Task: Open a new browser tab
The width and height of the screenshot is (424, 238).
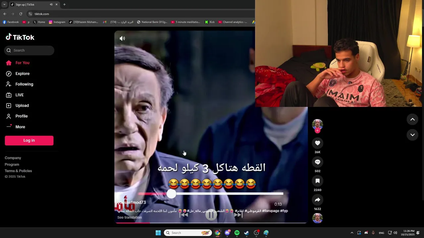Action: click(64, 5)
